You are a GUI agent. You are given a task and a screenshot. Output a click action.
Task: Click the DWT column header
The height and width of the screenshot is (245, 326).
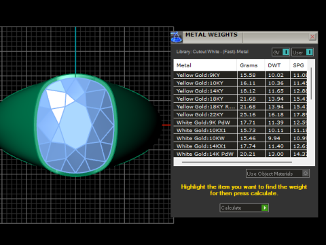(x=277, y=65)
